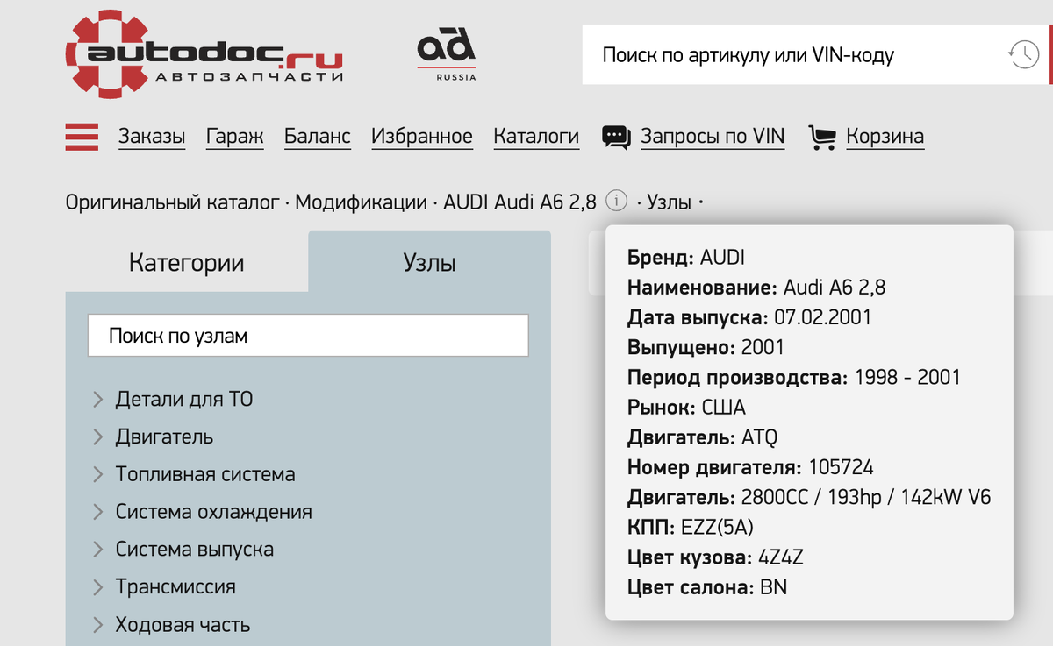Click 'Рынок: США' line
This screenshot has height=646, width=1053.
tap(686, 408)
